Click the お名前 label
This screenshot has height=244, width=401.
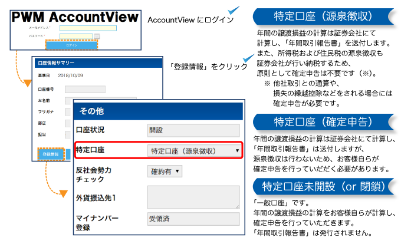(44, 100)
